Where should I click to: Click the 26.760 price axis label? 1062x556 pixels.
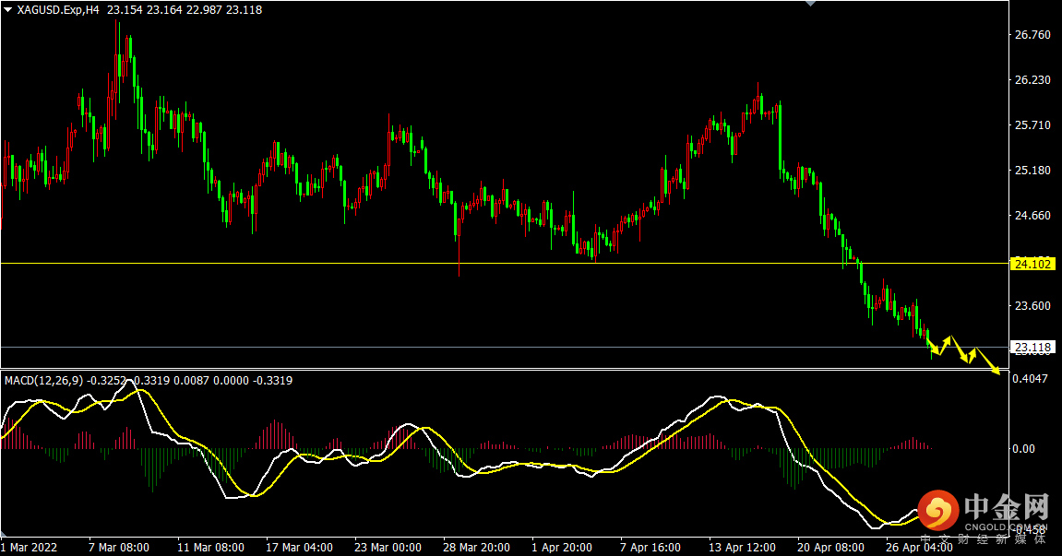click(x=1032, y=34)
